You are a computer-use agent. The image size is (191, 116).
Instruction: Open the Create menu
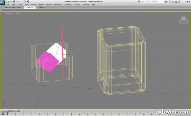tap(33, 5)
